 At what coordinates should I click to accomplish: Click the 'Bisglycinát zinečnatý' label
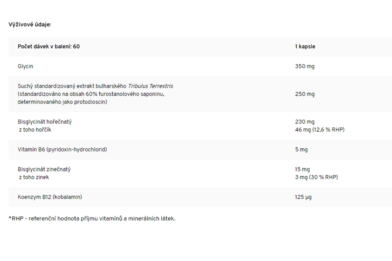[44, 169]
